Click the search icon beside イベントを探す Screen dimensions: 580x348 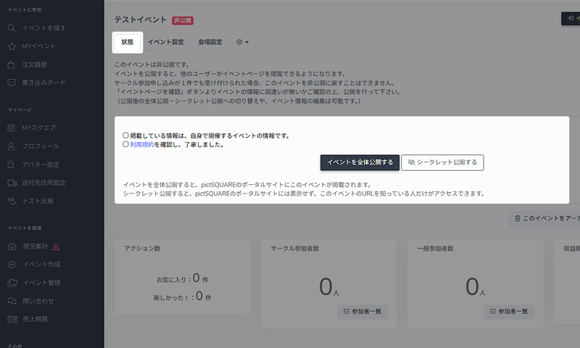coord(12,28)
